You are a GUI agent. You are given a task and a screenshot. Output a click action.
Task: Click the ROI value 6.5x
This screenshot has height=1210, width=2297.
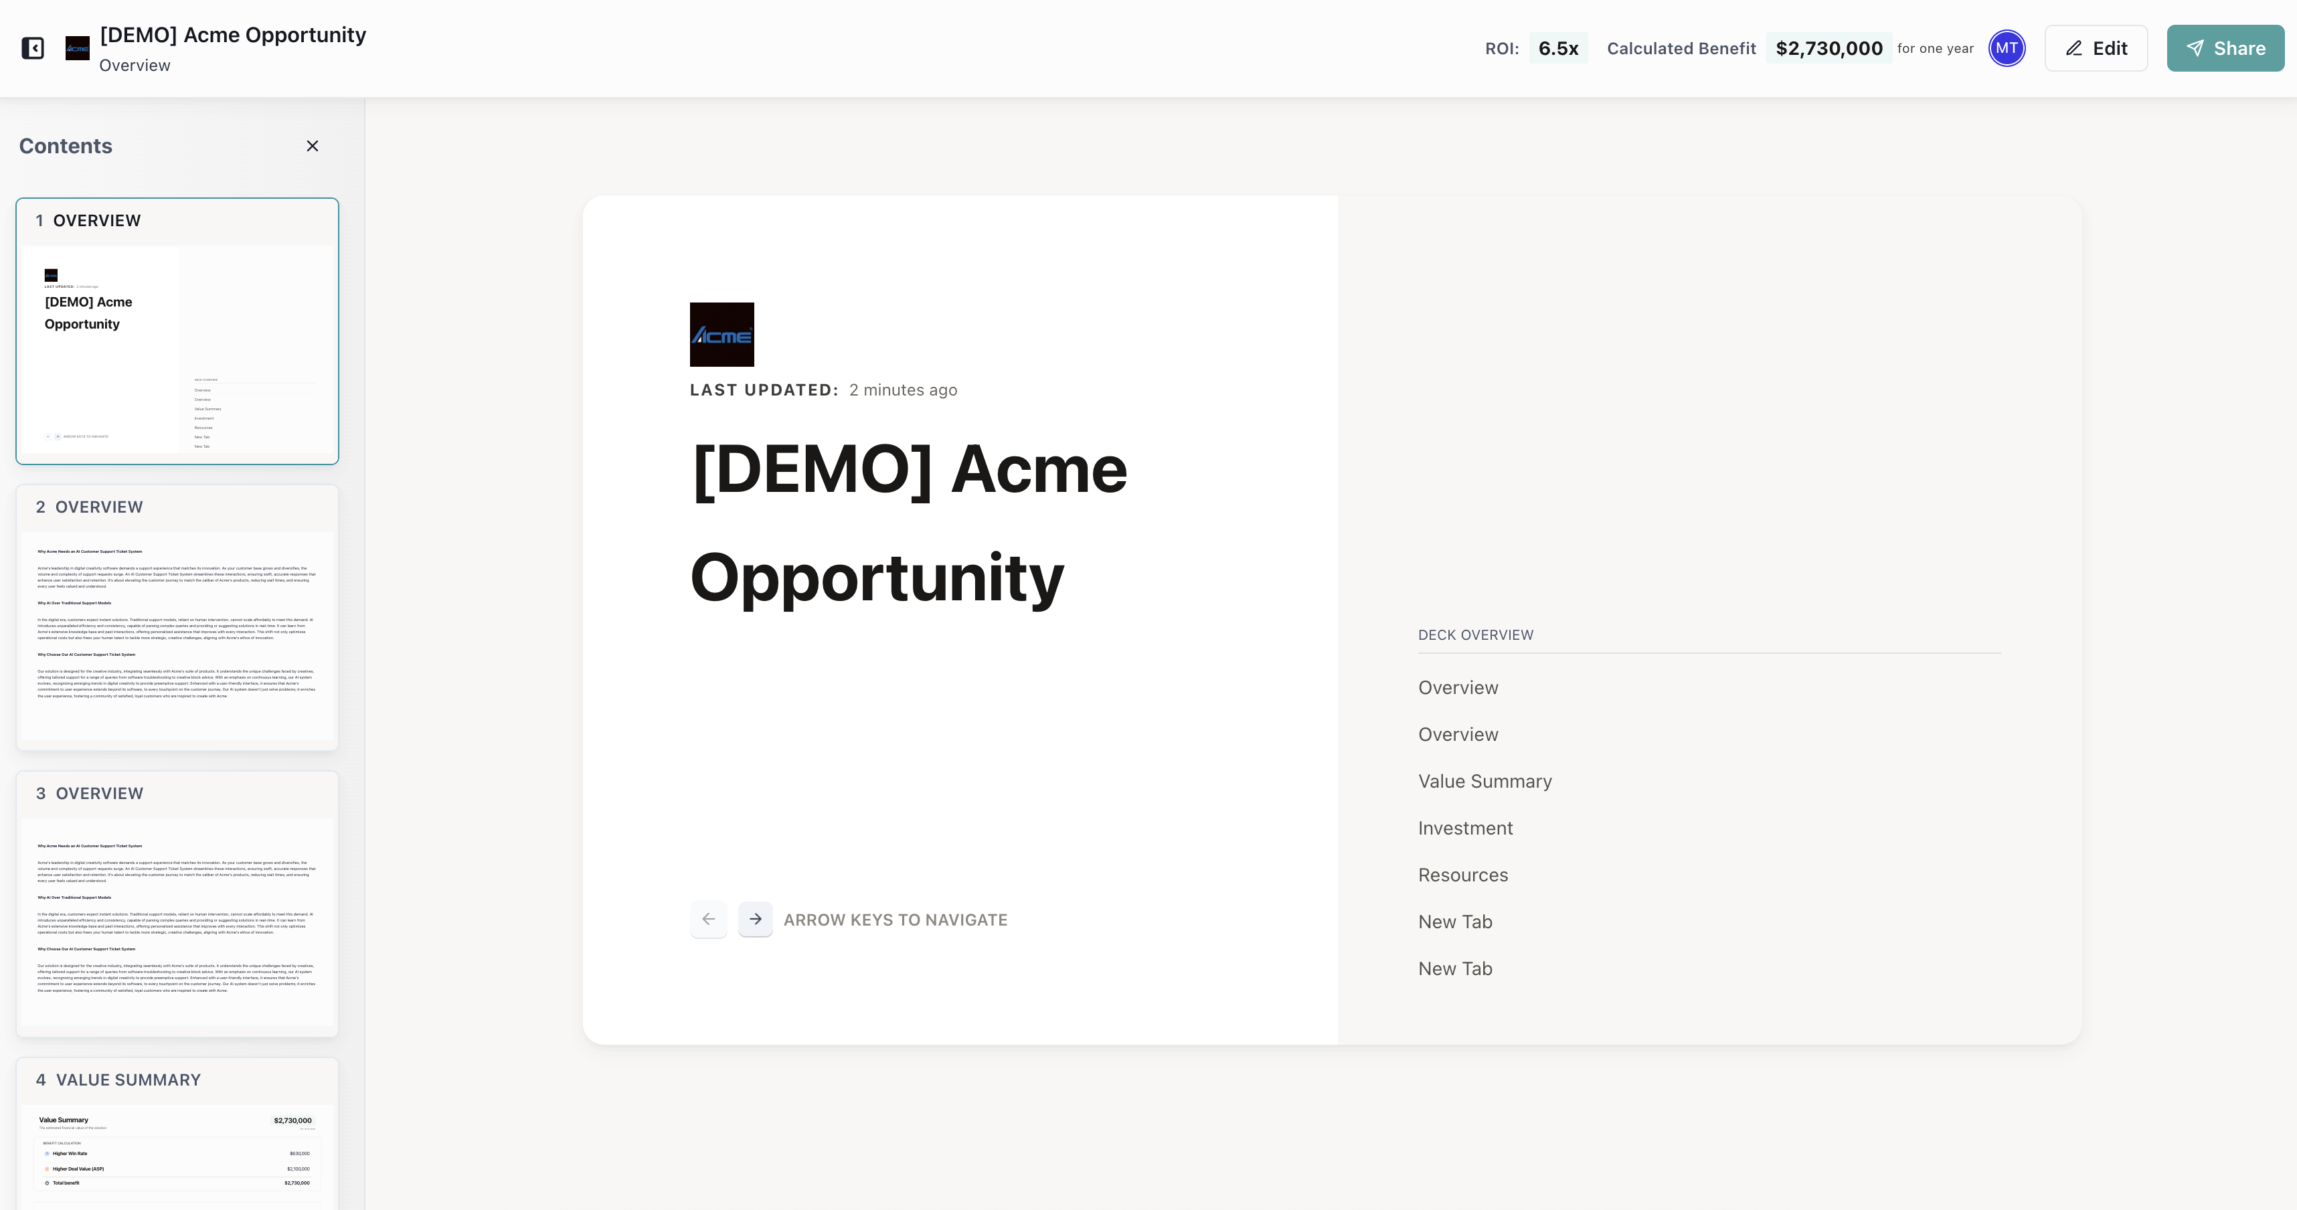(x=1558, y=48)
